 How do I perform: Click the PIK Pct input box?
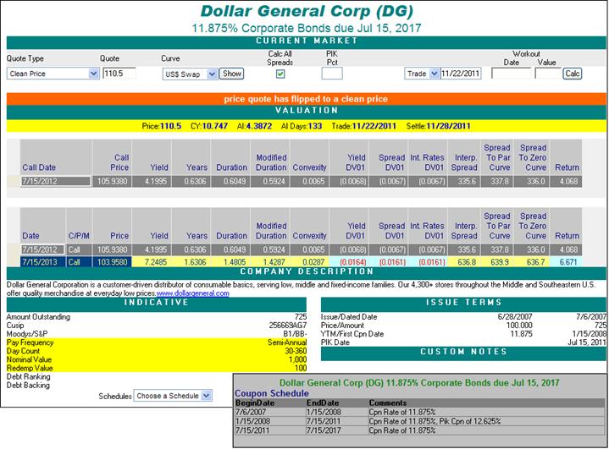[x=332, y=74]
